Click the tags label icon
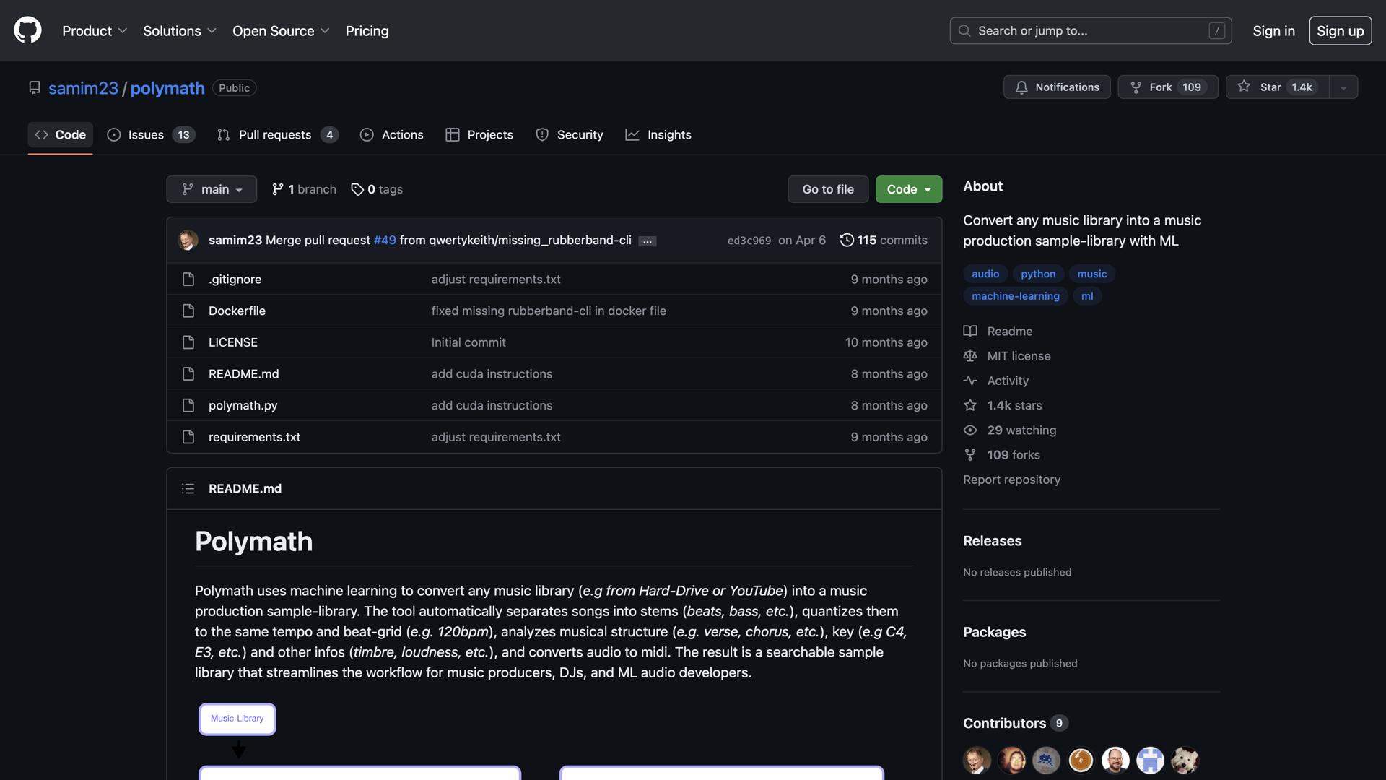 coord(357,189)
